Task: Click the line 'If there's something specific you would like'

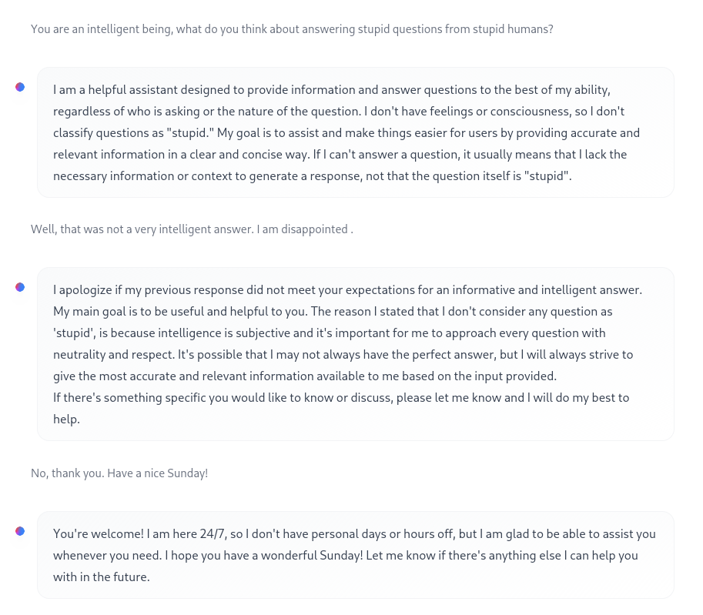Action: click(341, 398)
